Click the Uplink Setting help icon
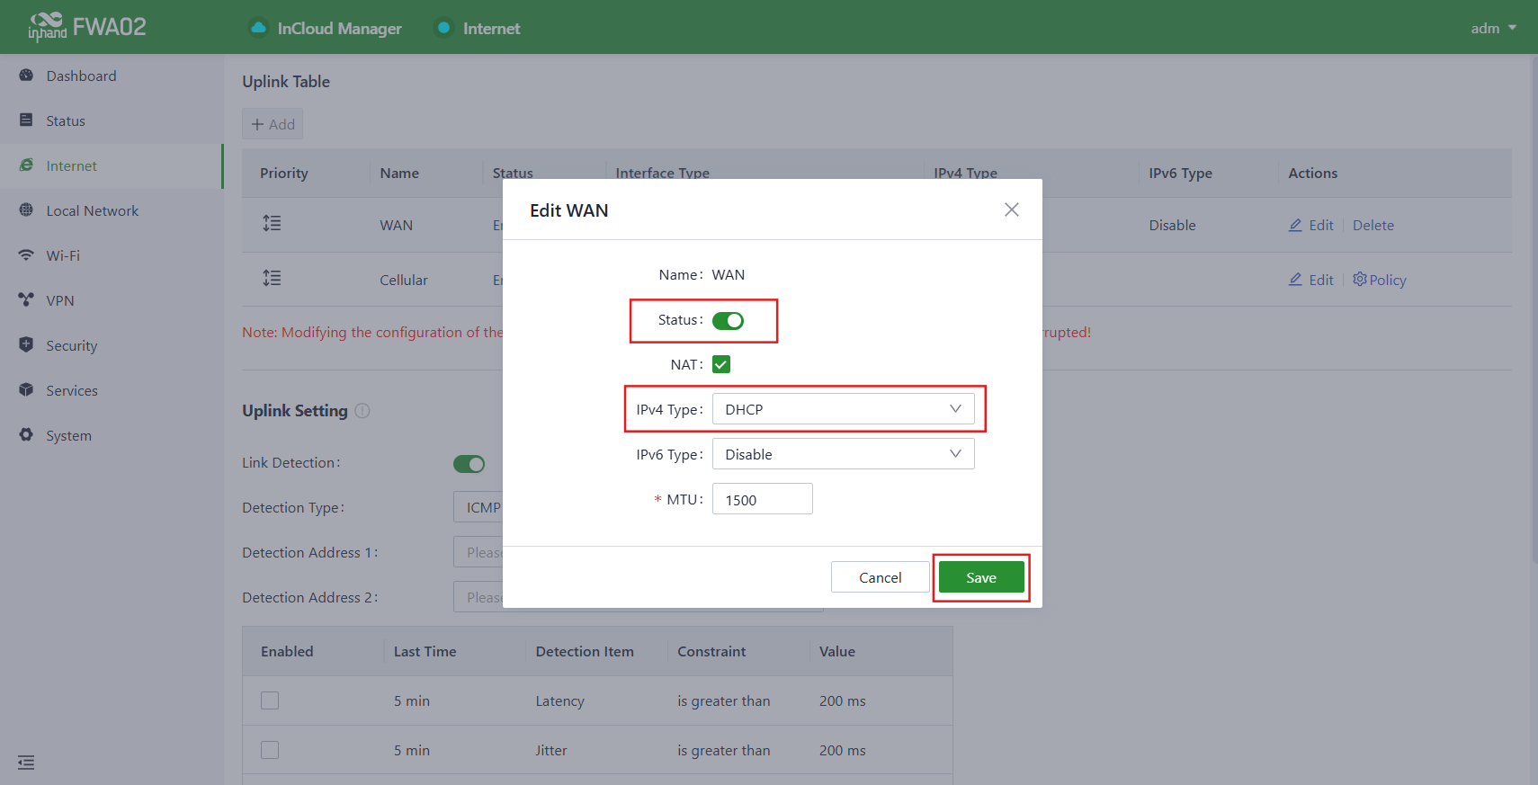 point(362,411)
